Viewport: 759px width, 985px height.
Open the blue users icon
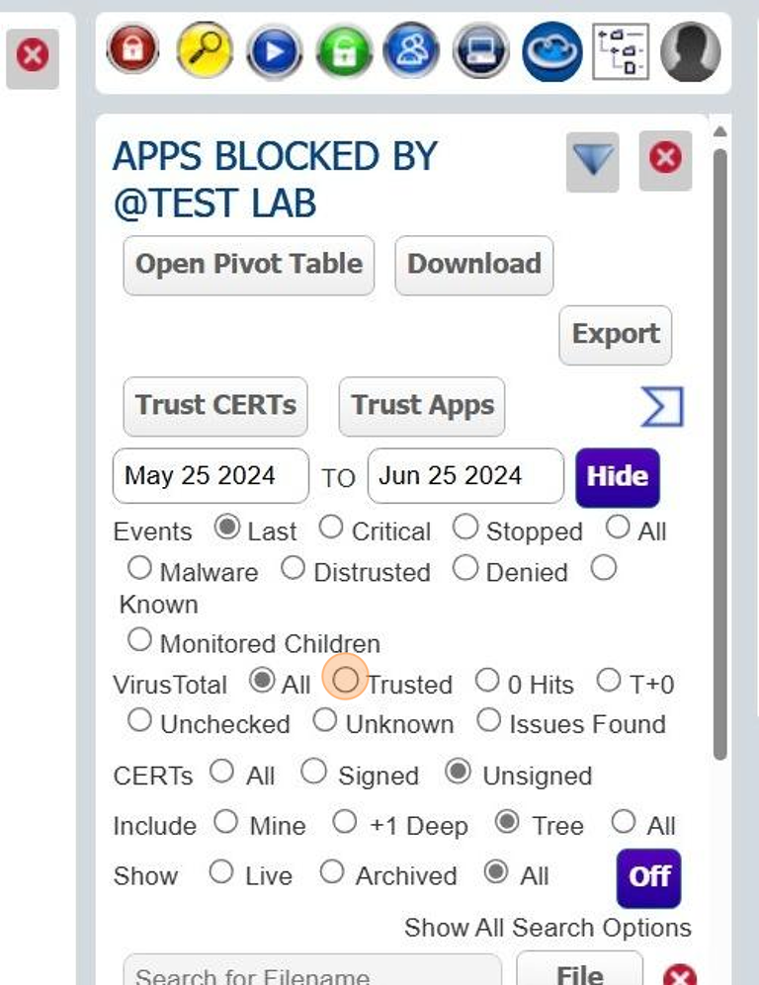(413, 51)
